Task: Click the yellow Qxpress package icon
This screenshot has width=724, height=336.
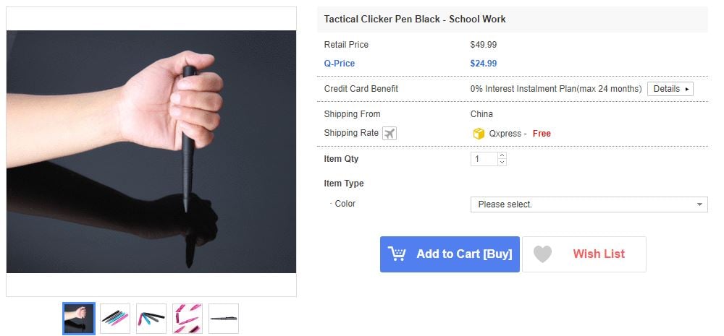Action: click(x=478, y=134)
